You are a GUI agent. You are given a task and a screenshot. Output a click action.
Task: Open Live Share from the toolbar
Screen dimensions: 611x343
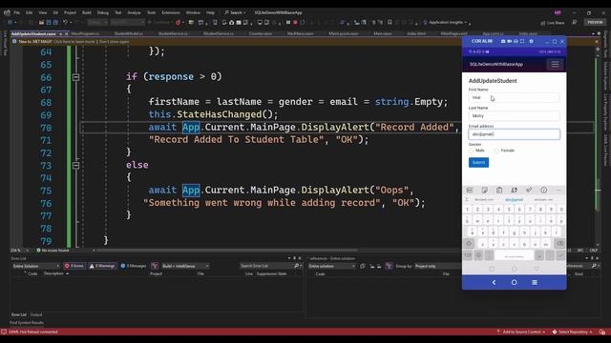553,23
